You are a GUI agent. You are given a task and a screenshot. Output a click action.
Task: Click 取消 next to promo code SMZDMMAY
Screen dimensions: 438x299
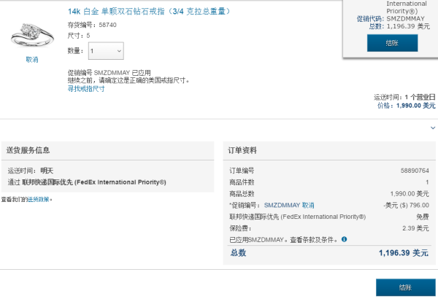tap(308, 205)
